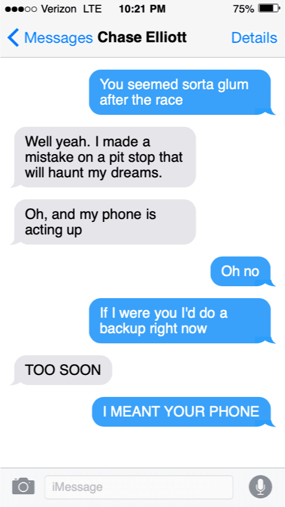This screenshot has width=285, height=507.
Task: Tap the iMessage text input field
Action: pos(139,487)
